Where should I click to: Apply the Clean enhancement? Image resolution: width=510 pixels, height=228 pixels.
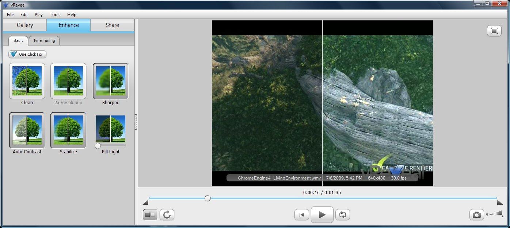coord(27,81)
